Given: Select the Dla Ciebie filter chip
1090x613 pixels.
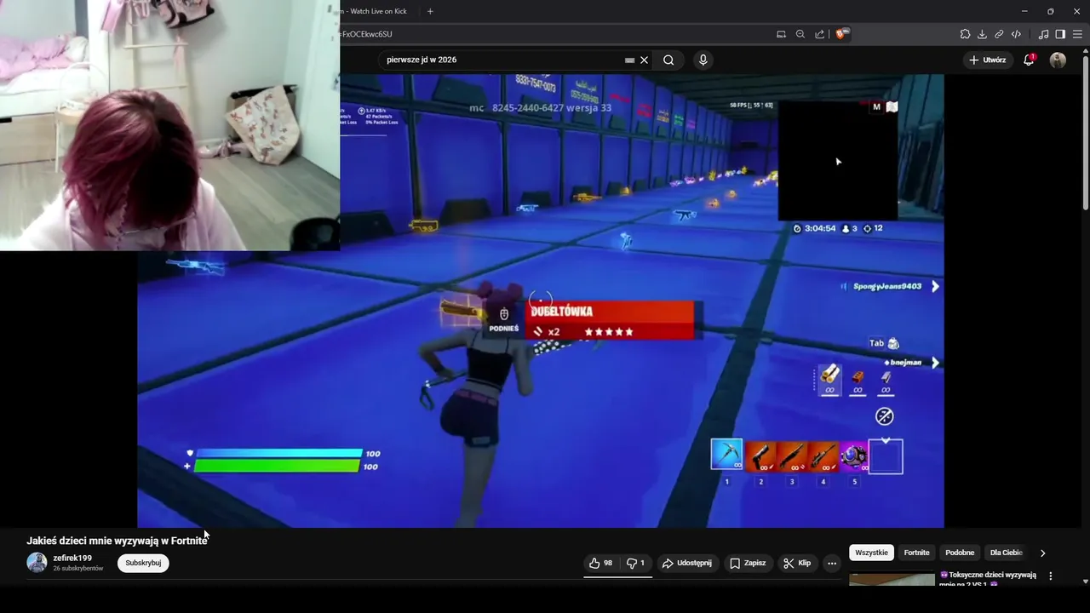Looking at the screenshot, I should (x=1006, y=553).
